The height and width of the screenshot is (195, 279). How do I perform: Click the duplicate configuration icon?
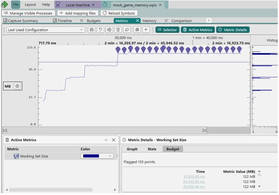tap(127, 30)
